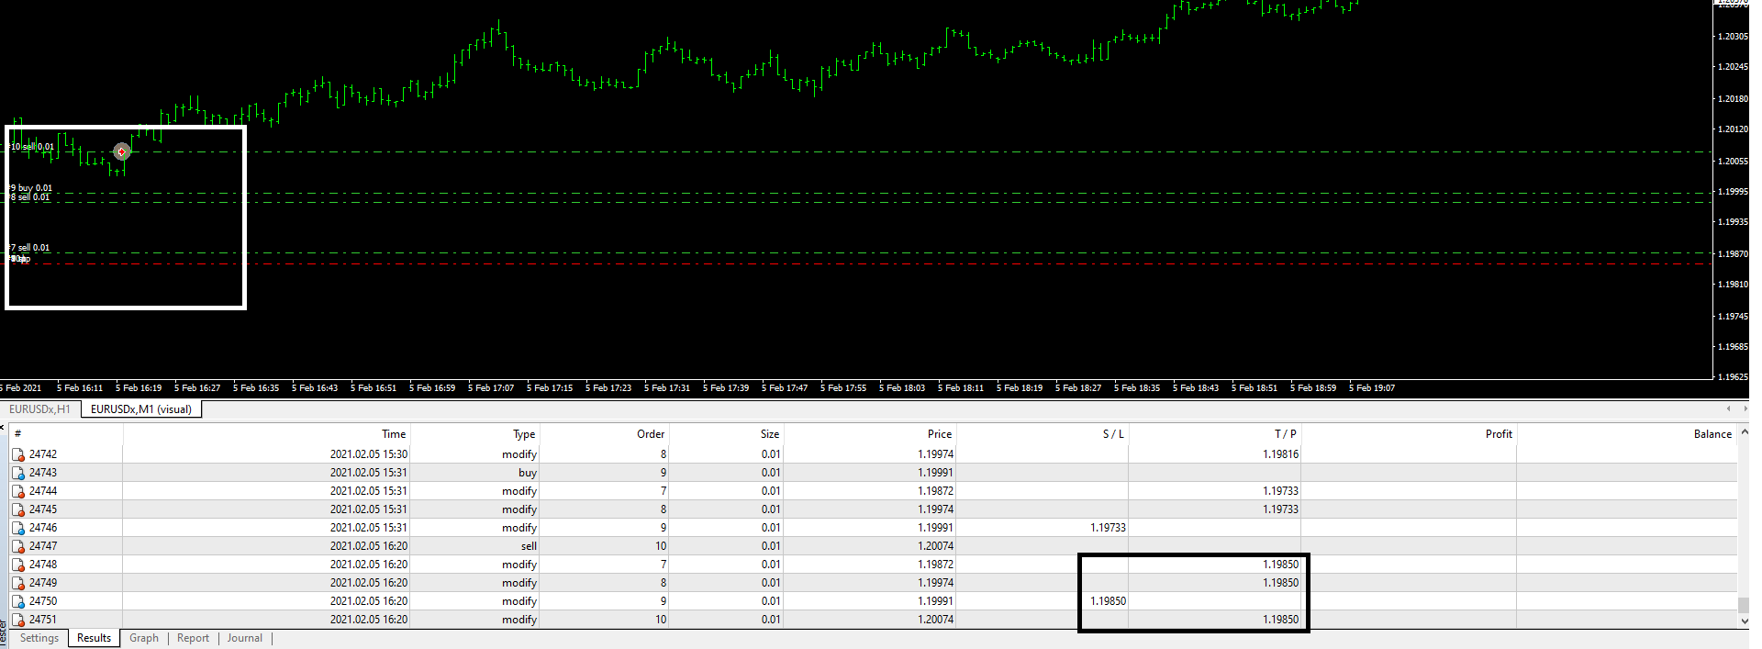This screenshot has width=1762, height=649.
Task: Click the buy order icon for row 24743
Action: [x=17, y=473]
